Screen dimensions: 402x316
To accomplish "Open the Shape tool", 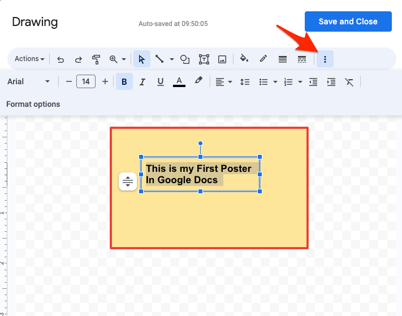I will [x=184, y=59].
